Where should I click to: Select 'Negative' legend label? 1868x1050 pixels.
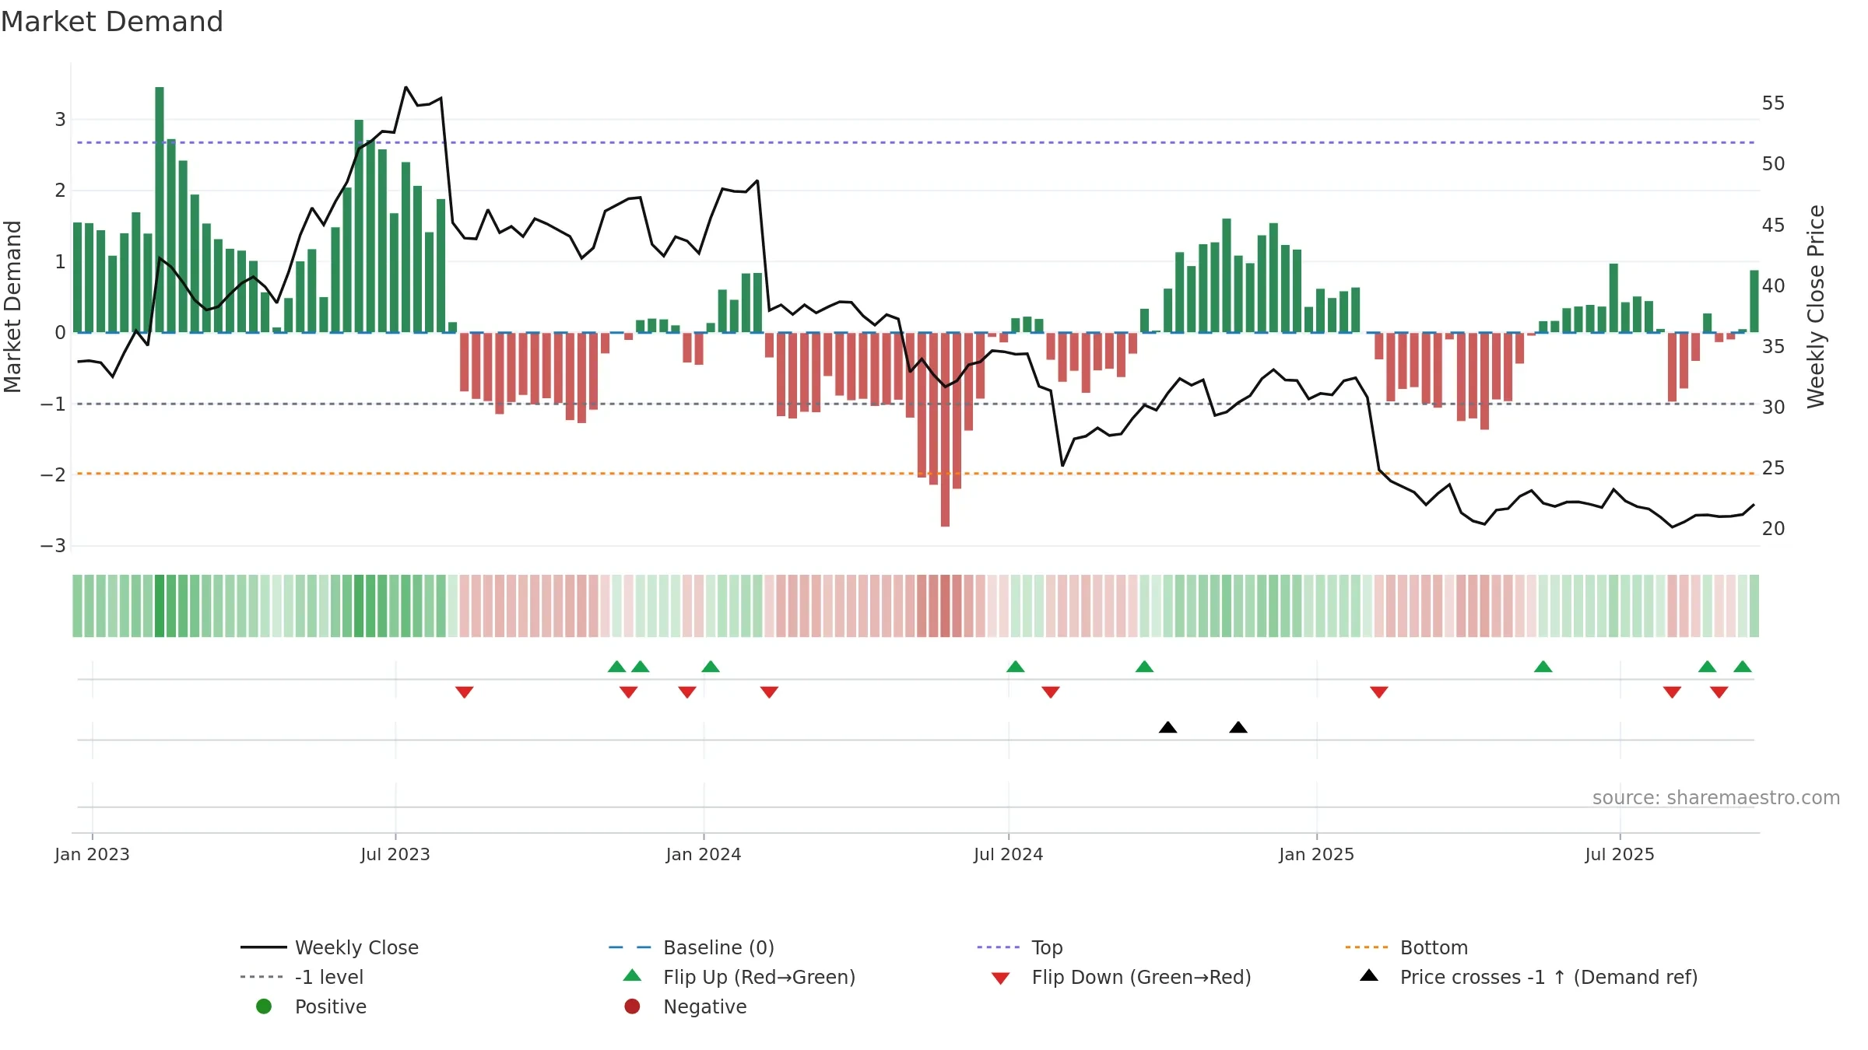click(704, 1006)
